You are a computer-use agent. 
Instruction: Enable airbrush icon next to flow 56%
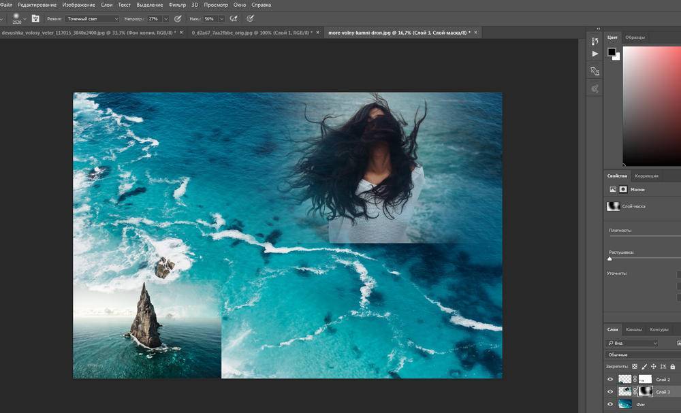pyautogui.click(x=234, y=18)
